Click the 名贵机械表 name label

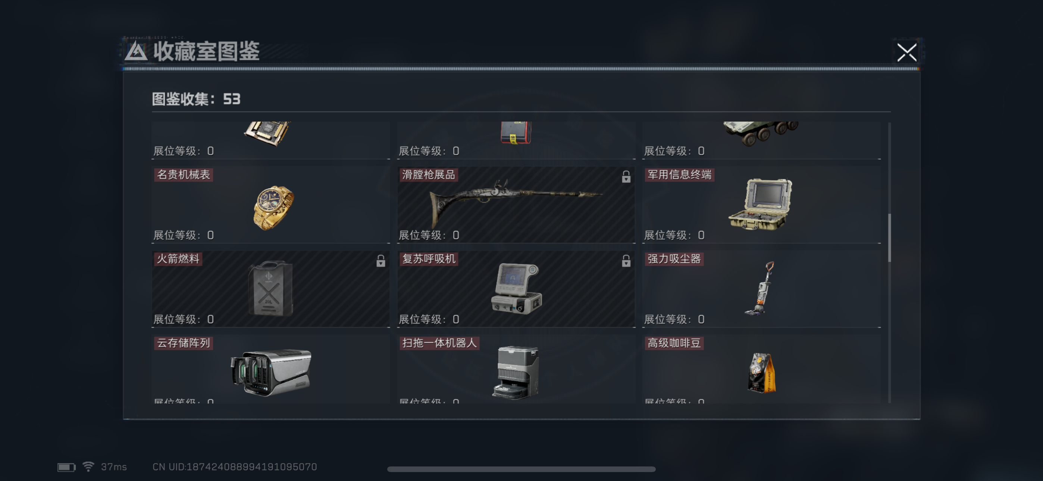click(x=184, y=175)
